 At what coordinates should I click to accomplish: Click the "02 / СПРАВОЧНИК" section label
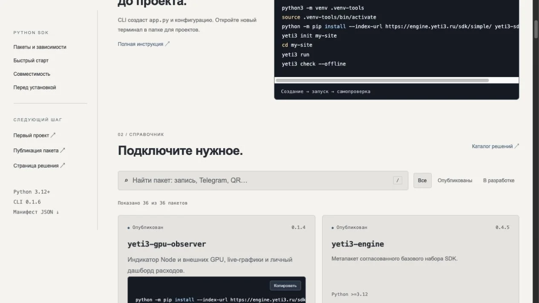[141, 134]
